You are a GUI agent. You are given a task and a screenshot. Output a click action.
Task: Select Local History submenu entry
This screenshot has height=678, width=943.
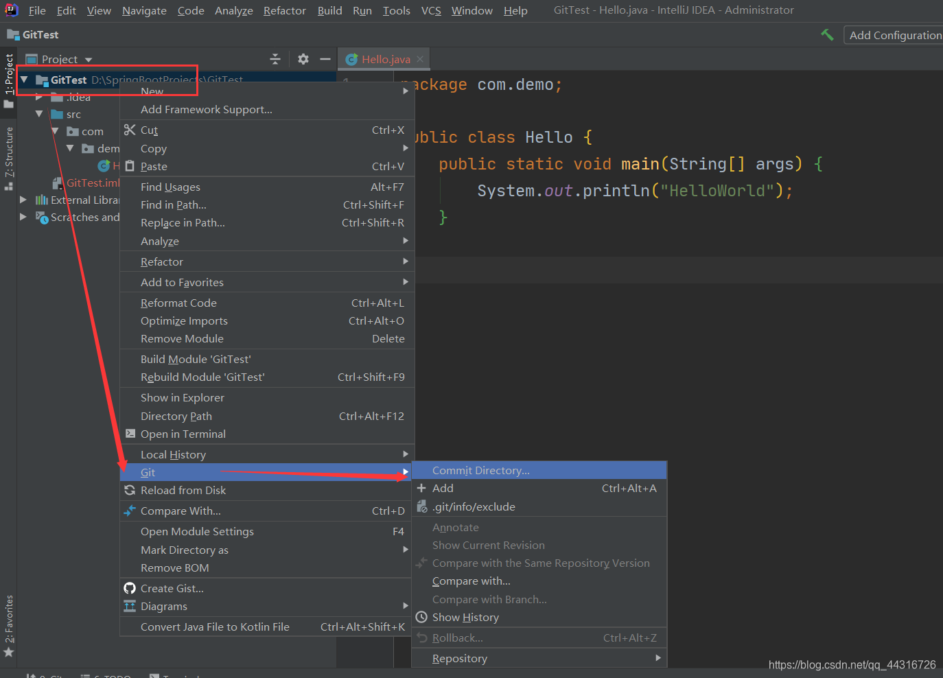click(x=267, y=454)
